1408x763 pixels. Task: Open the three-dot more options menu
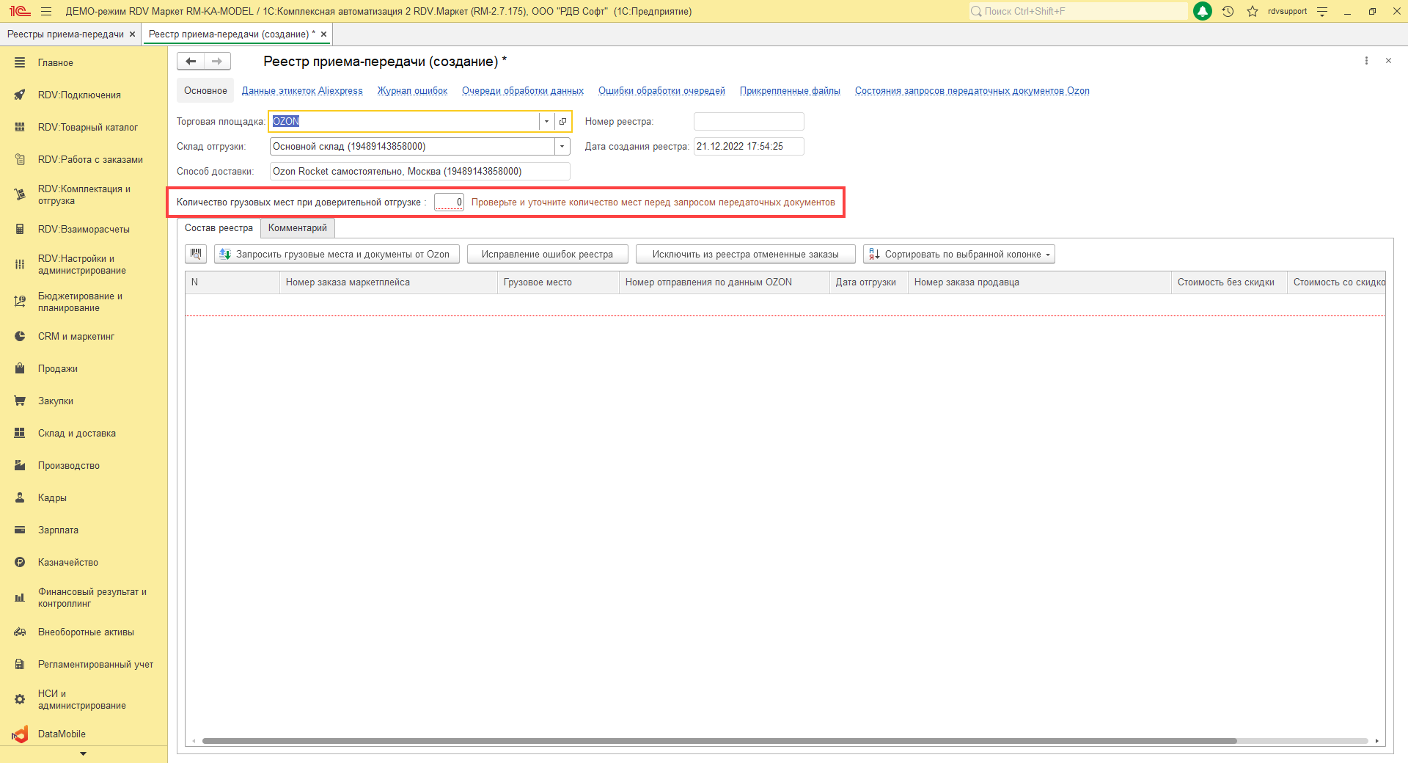1366,61
